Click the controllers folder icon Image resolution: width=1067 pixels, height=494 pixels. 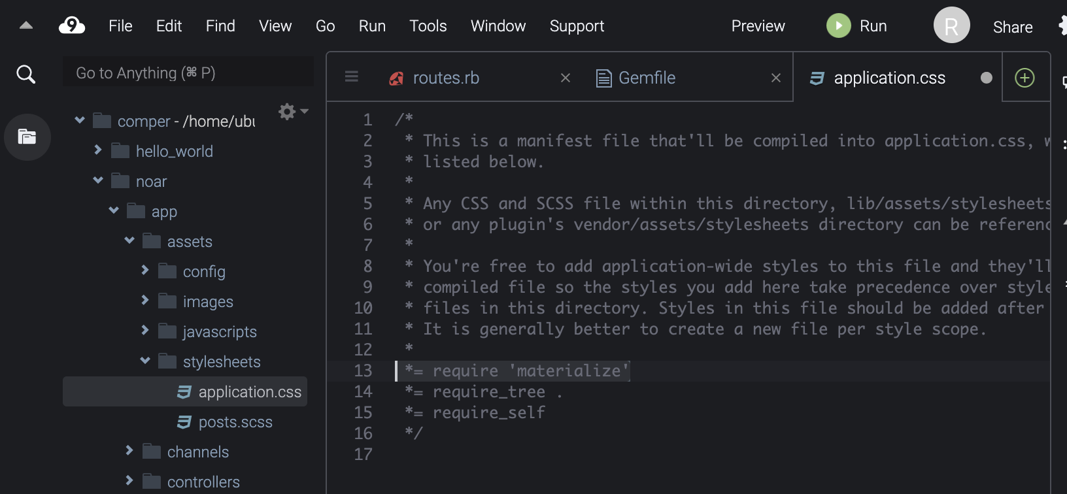152,482
